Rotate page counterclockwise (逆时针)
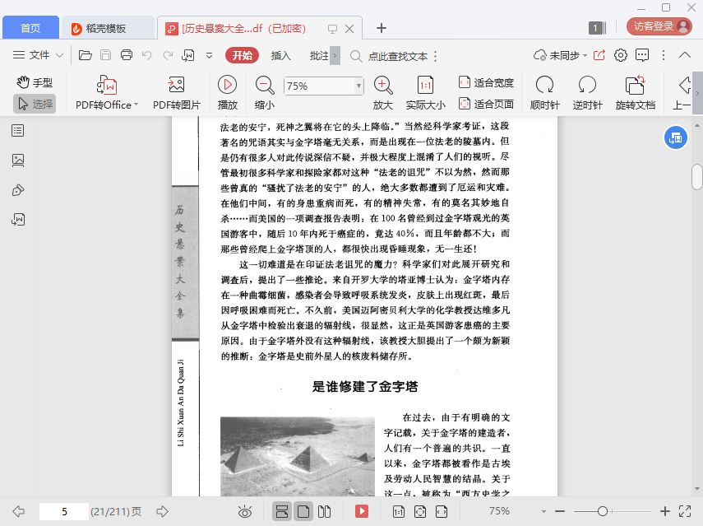This screenshot has height=526, width=703. [587, 86]
